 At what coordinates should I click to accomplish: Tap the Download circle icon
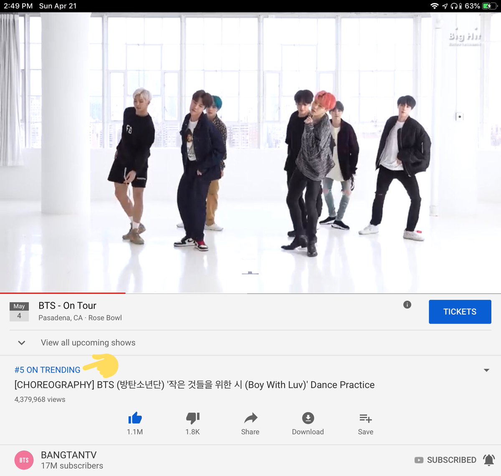pyautogui.click(x=308, y=418)
